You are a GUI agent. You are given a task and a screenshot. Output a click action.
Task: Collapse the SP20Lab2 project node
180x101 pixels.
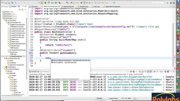coord(3,18)
